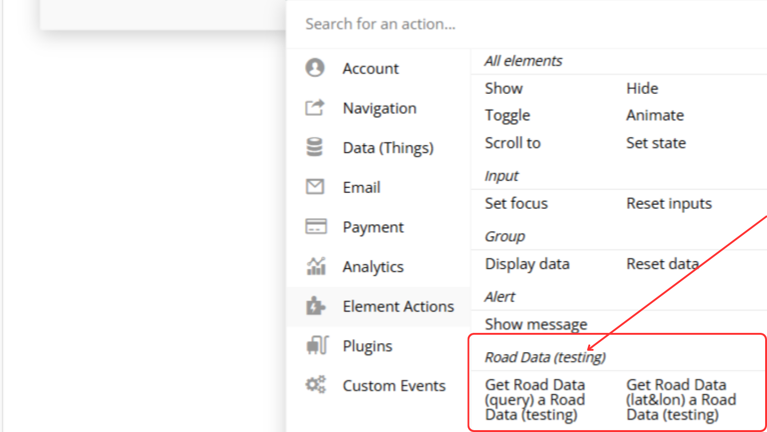Click the Plugins plug icon

tap(317, 346)
